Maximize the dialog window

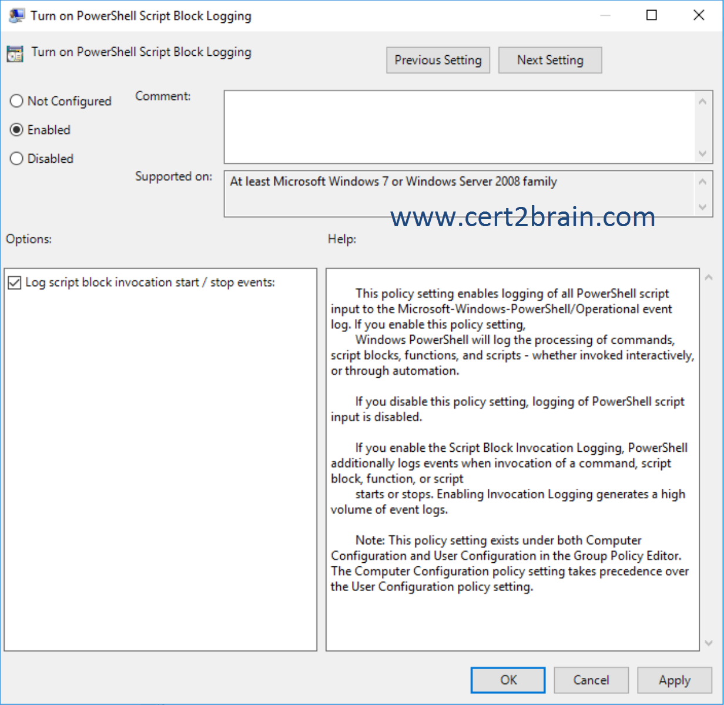[x=652, y=15]
